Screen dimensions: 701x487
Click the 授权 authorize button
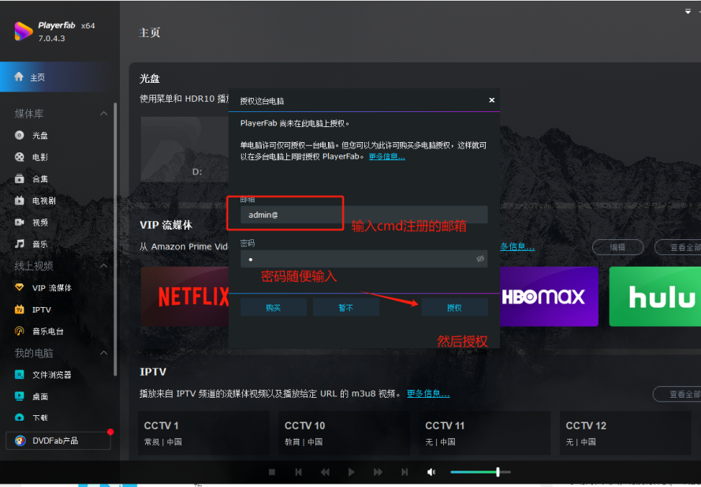455,308
